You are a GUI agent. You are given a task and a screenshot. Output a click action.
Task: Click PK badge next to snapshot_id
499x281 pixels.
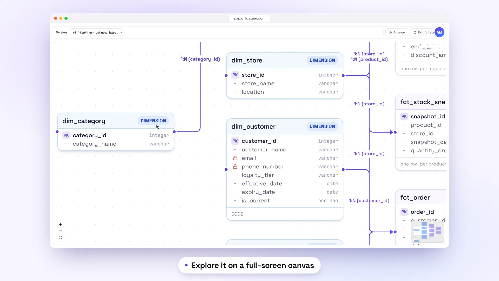pos(404,116)
